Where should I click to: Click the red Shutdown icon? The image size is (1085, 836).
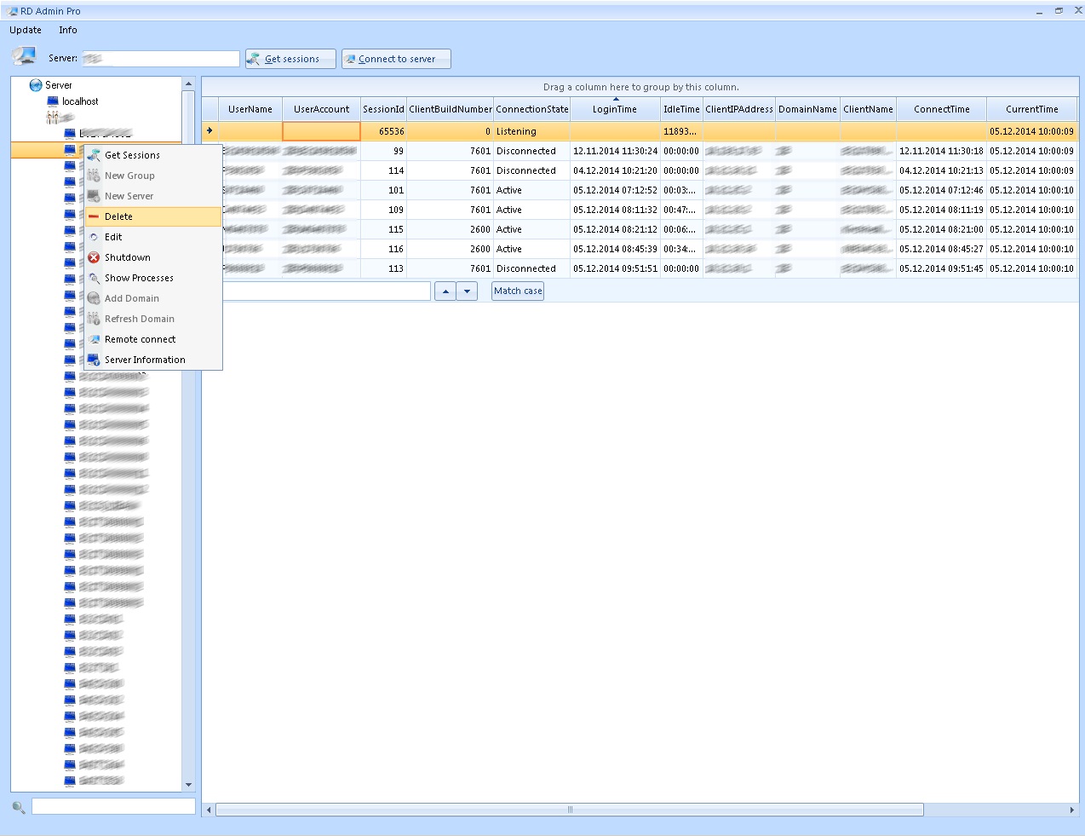94,257
